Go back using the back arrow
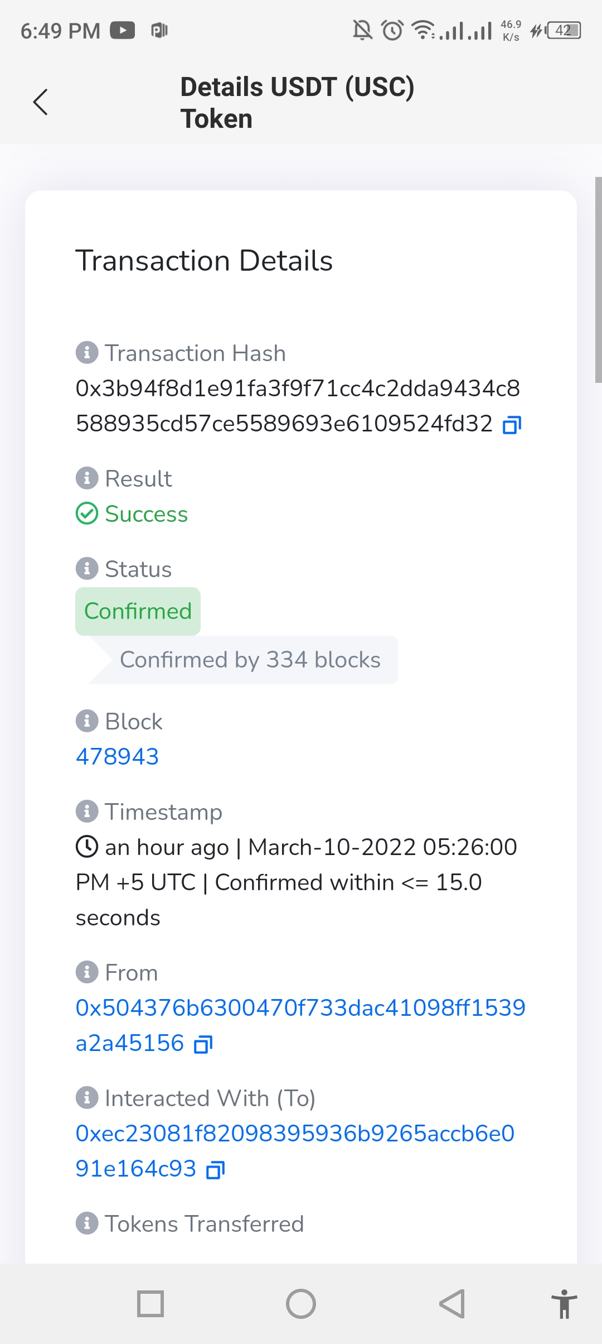This screenshot has width=602, height=1344. [x=41, y=102]
